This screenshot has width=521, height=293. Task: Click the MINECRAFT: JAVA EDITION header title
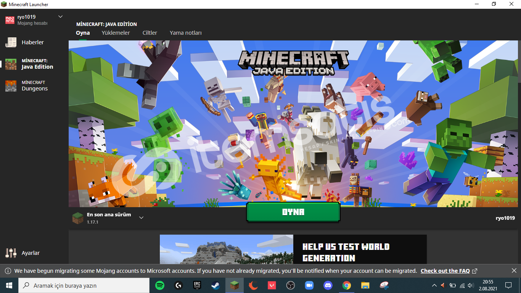[x=106, y=24]
